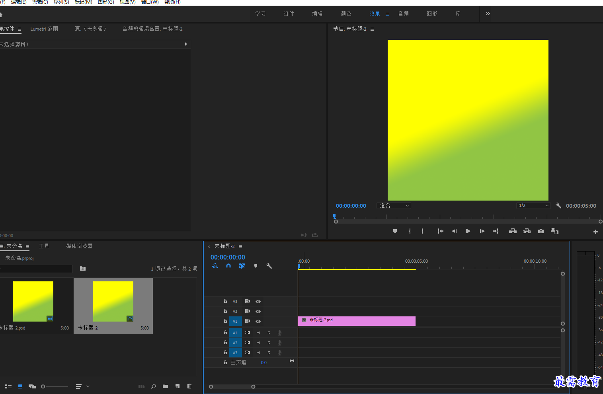Open the 媒体浏览器 tab
The image size is (603, 394).
79,246
